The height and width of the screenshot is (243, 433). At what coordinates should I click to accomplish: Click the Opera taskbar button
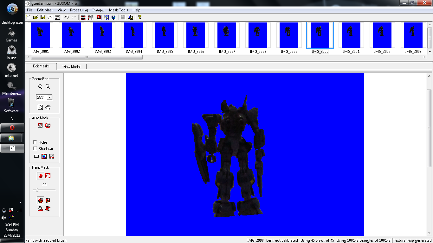pos(12,128)
